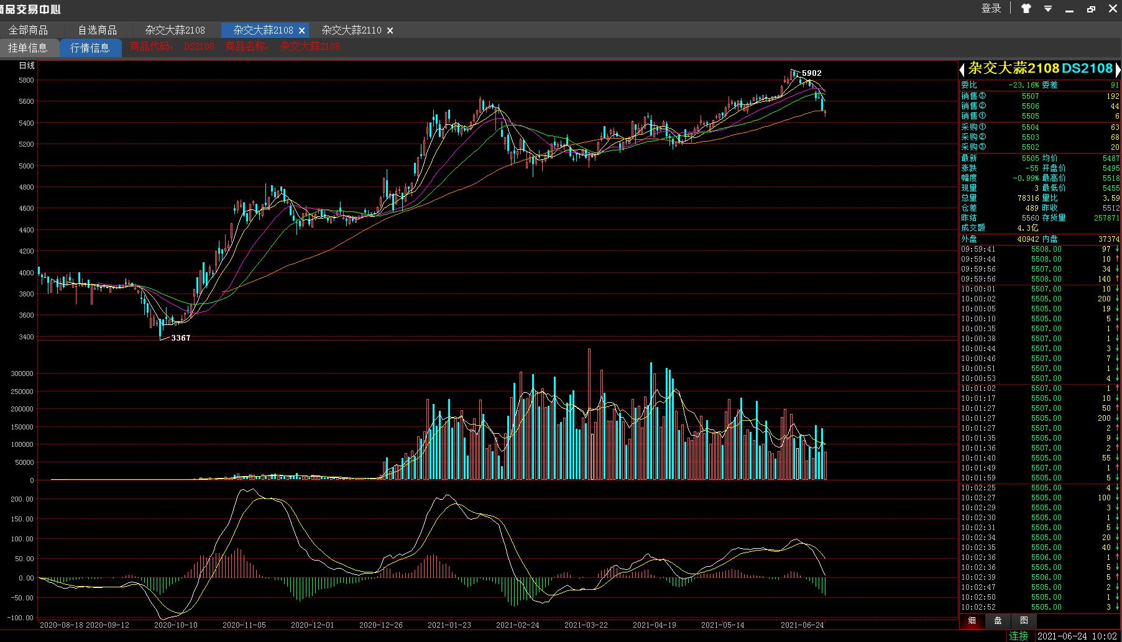Viewport: 1122px width, 642px height.
Task: Click the 采购① 5504 bid row
Action: point(1040,127)
